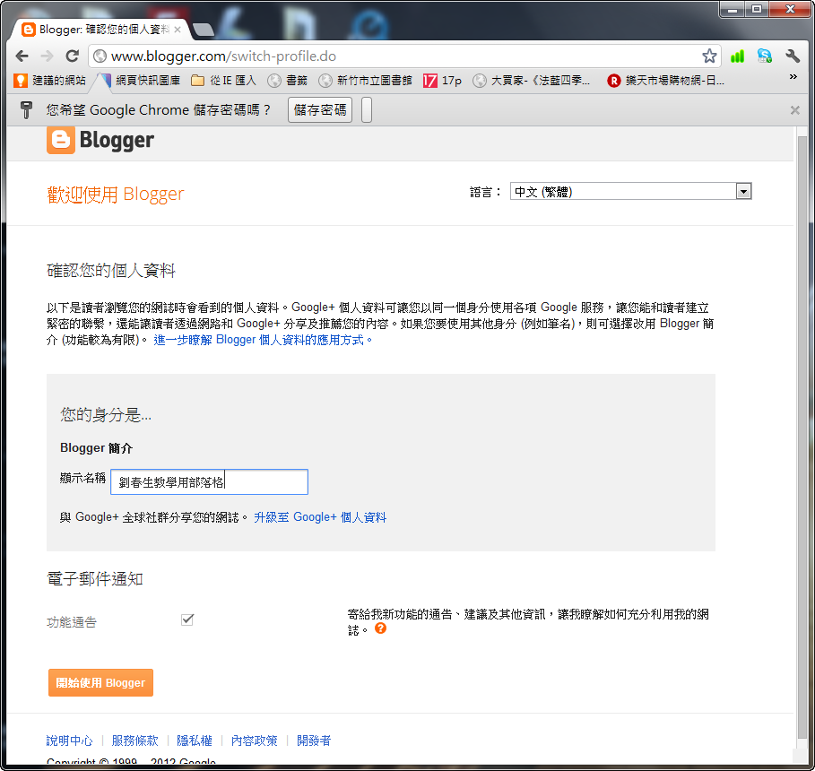Click the blank button beside 儲存密碼
This screenshot has height=771, width=815.
click(x=367, y=110)
